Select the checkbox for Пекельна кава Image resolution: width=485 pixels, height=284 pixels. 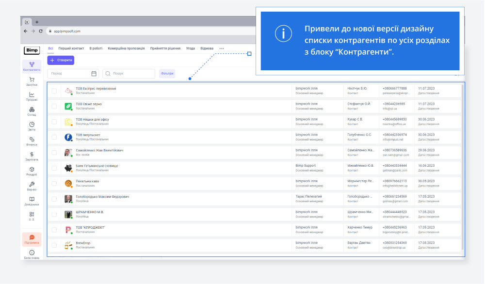(x=54, y=184)
